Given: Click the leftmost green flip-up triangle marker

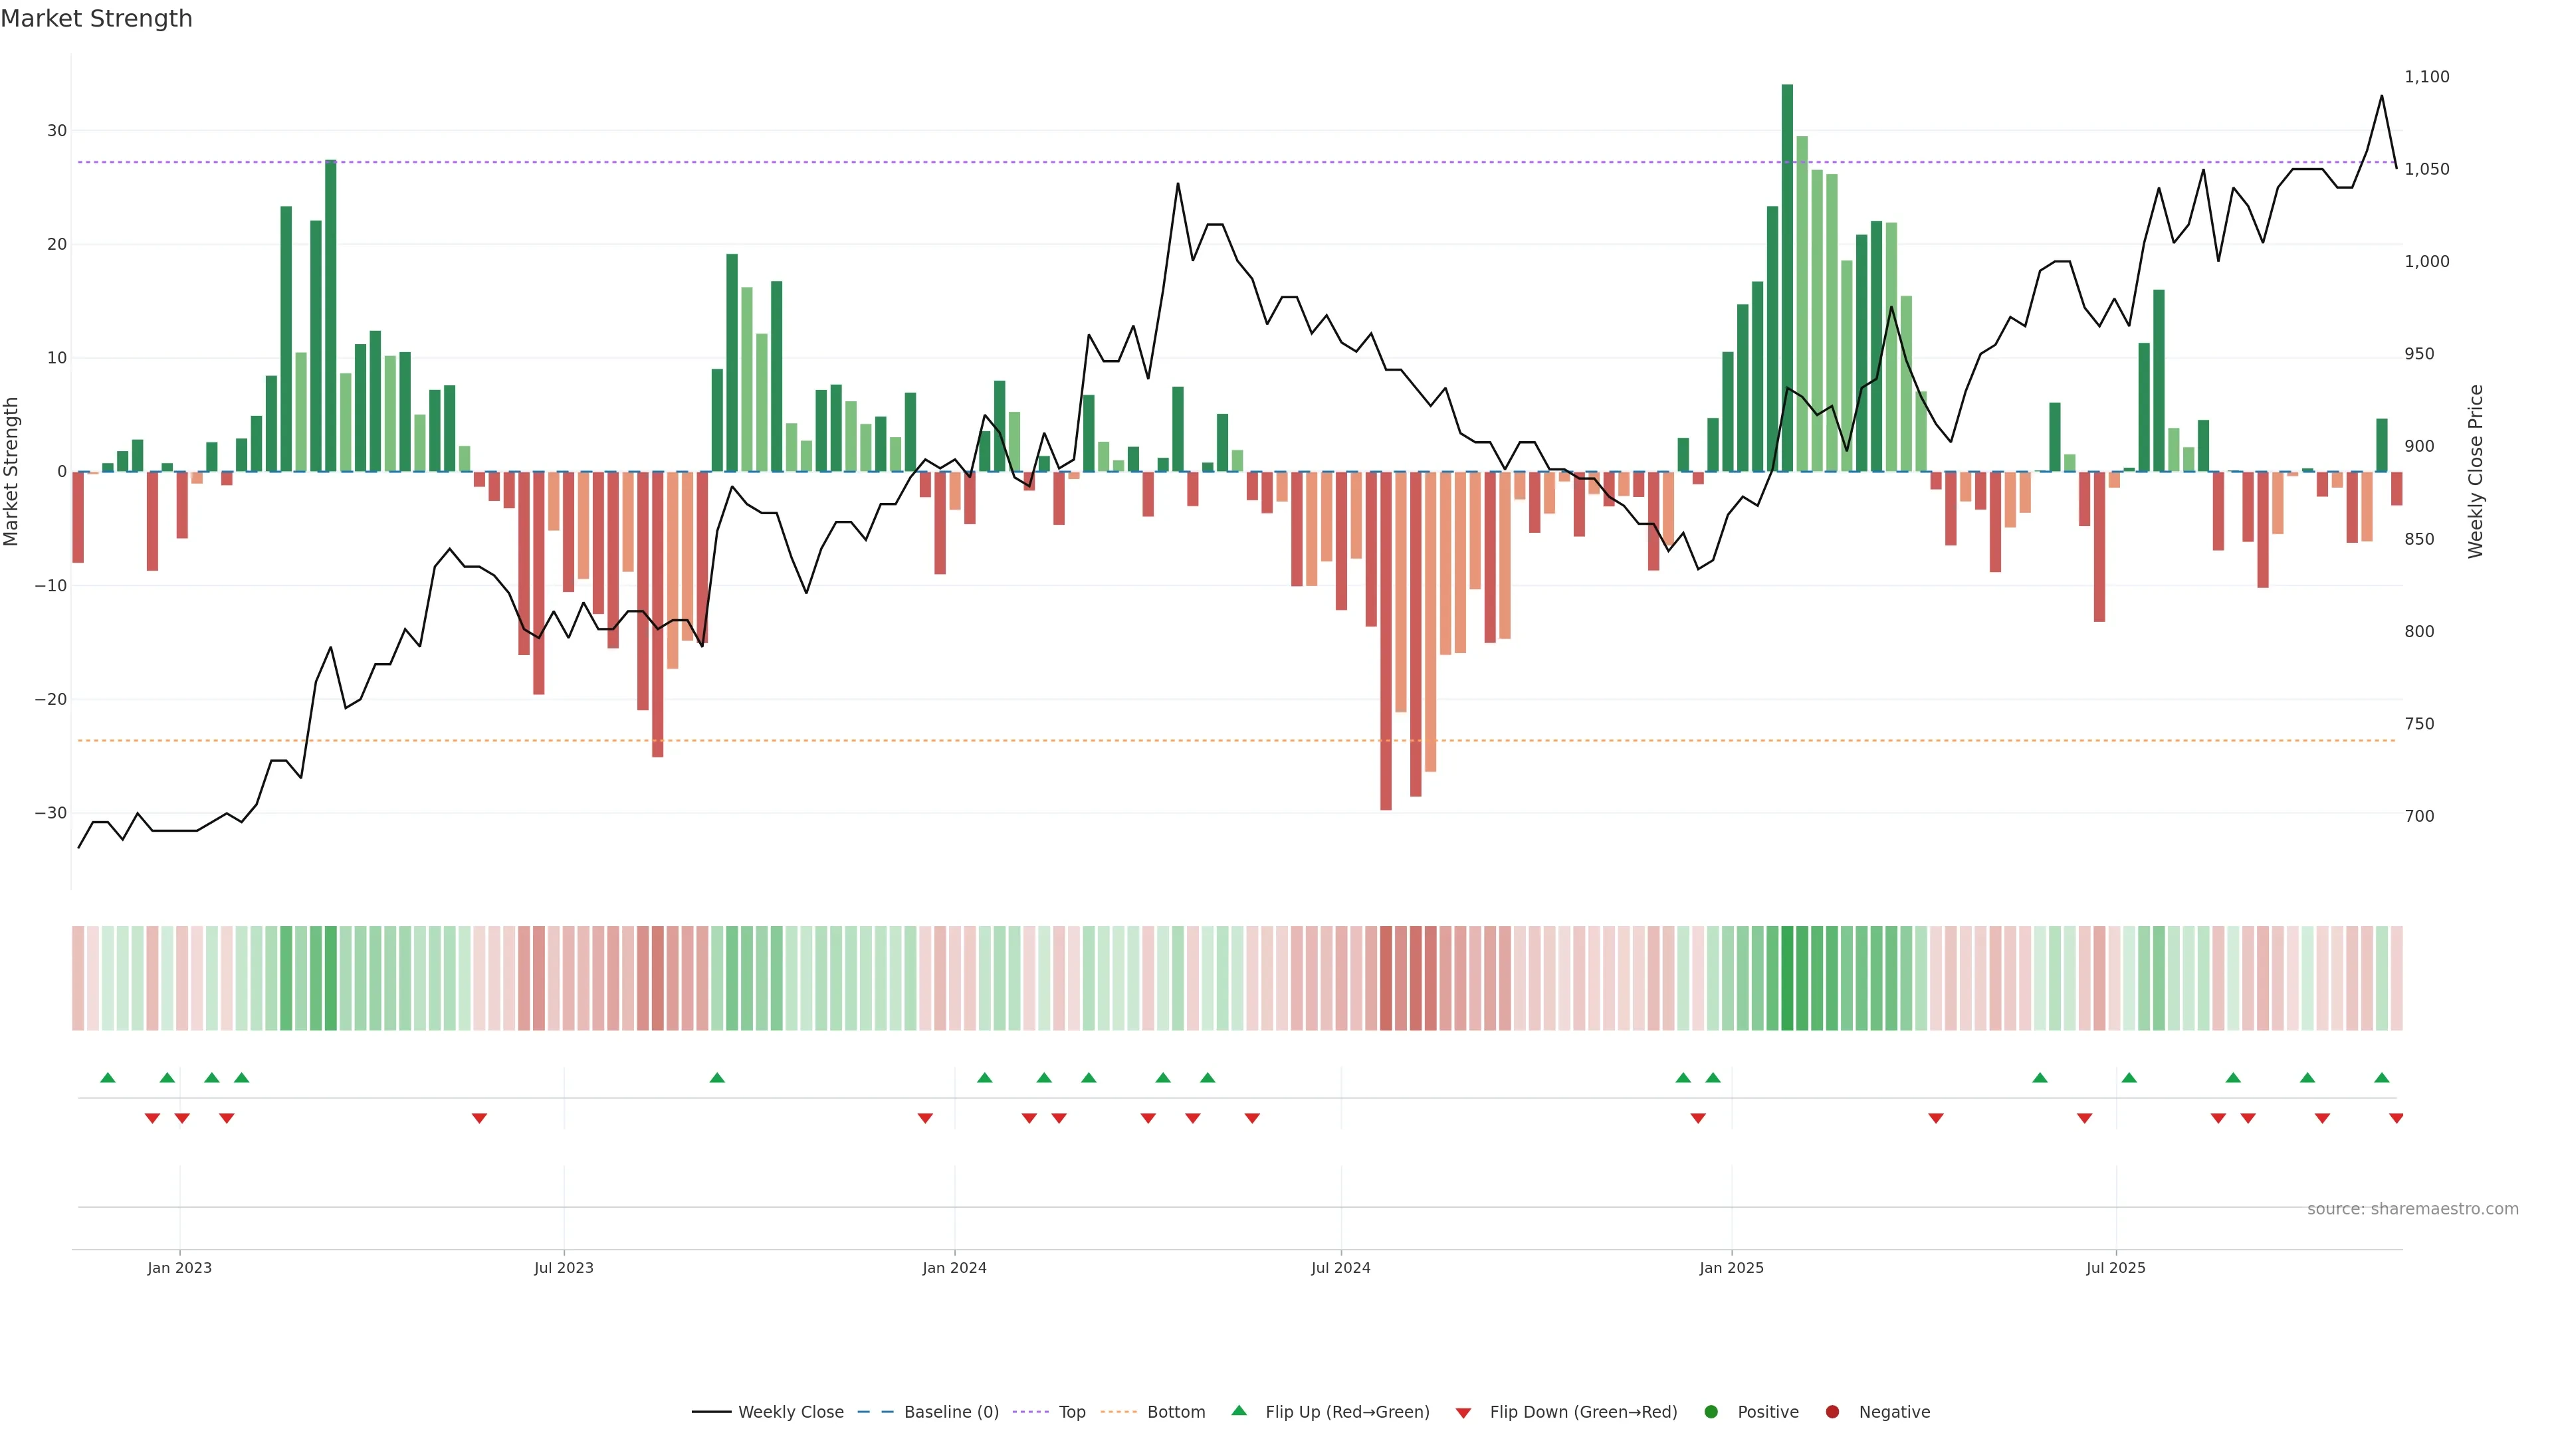Looking at the screenshot, I should click(x=108, y=1078).
